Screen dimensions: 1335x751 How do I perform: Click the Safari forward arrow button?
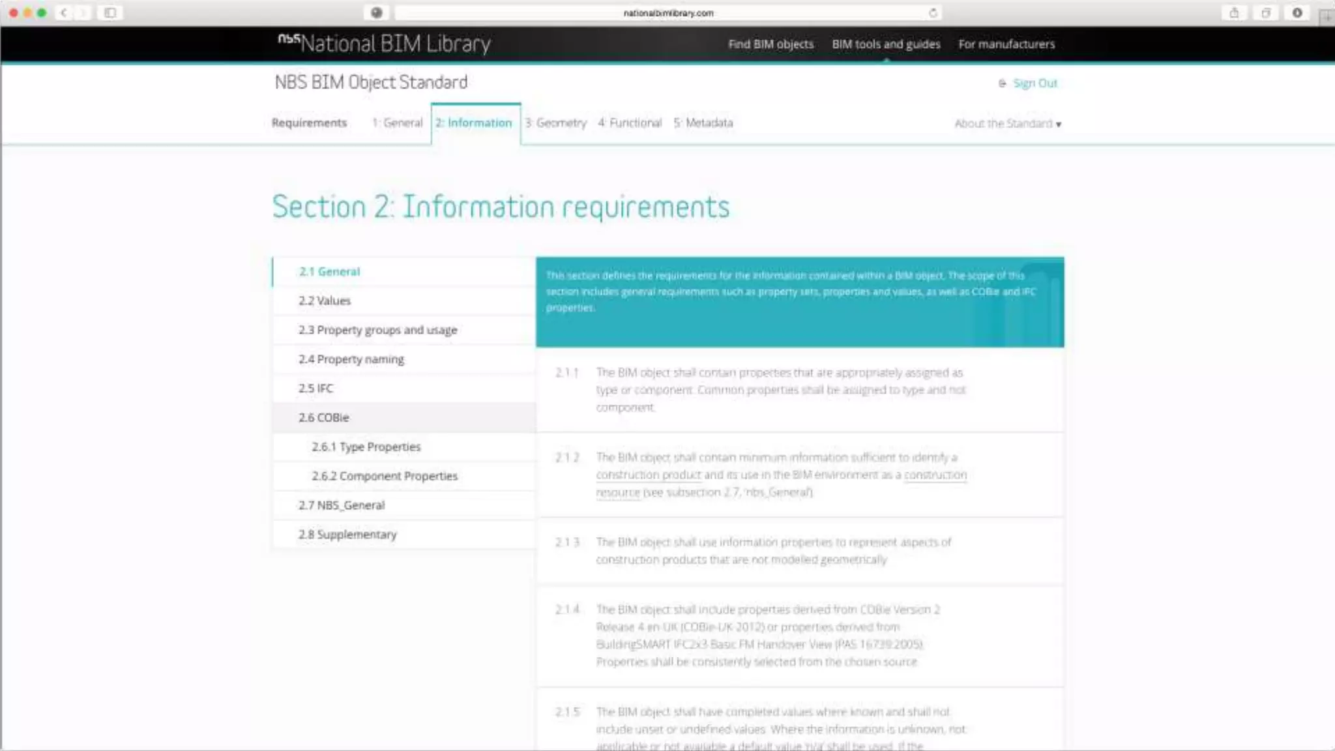83,12
